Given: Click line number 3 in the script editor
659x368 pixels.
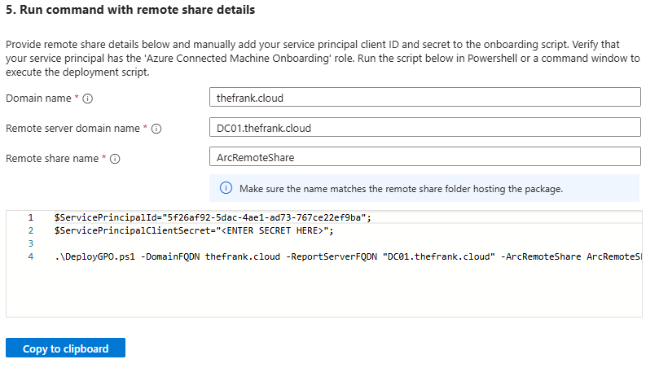Looking at the screenshot, I should (x=30, y=243).
